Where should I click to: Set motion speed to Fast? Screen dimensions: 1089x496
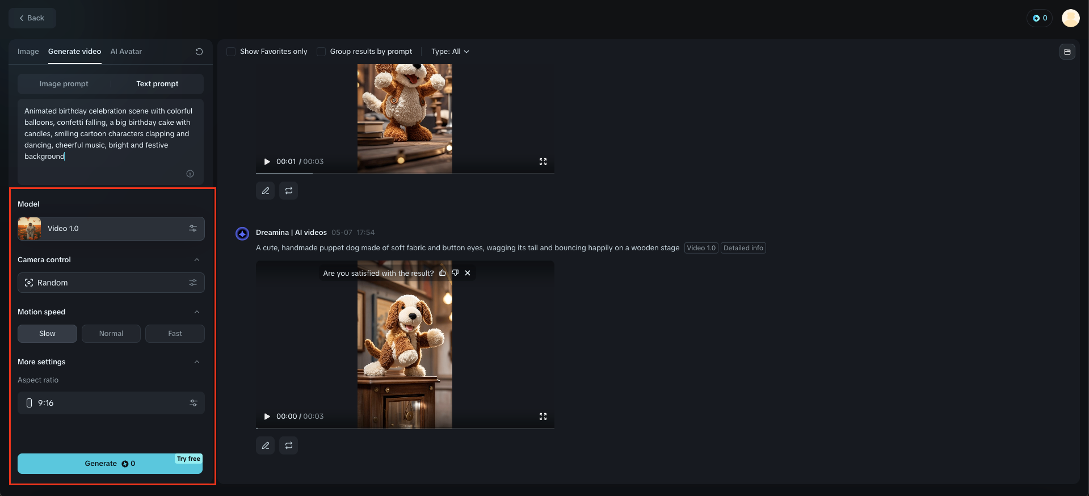[x=175, y=334]
